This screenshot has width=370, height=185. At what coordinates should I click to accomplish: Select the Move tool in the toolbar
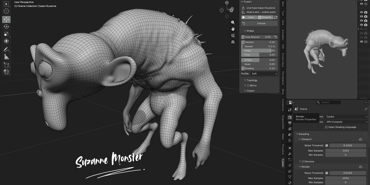[x=6, y=19]
